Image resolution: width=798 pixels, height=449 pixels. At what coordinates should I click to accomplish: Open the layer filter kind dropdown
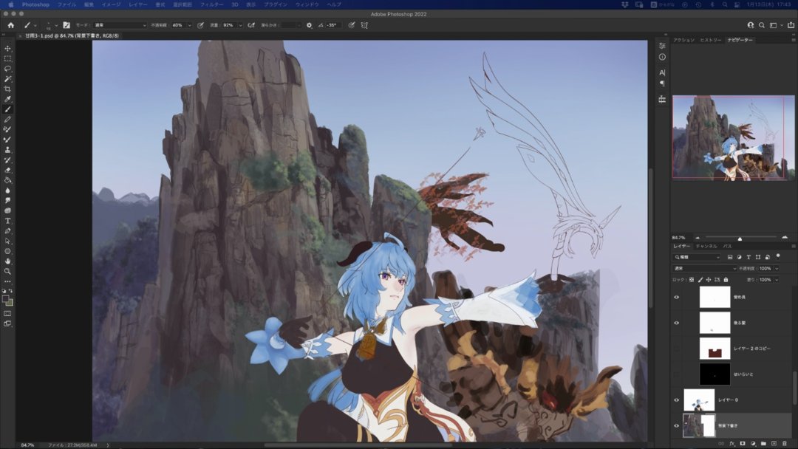click(x=696, y=257)
